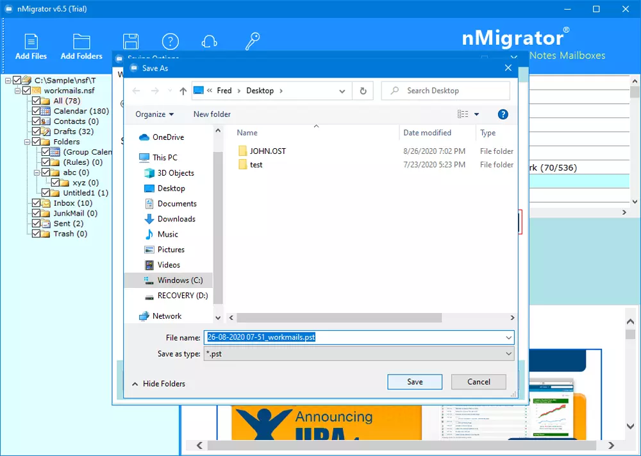
Task: Toggle the JunkMail (0) checkbox
Action: point(36,213)
